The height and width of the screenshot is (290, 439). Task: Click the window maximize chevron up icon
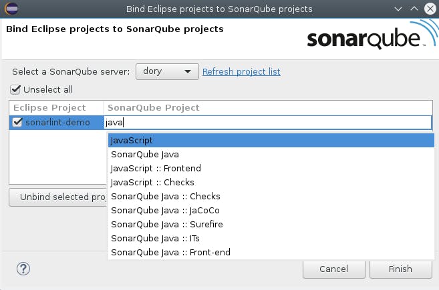(x=414, y=9)
